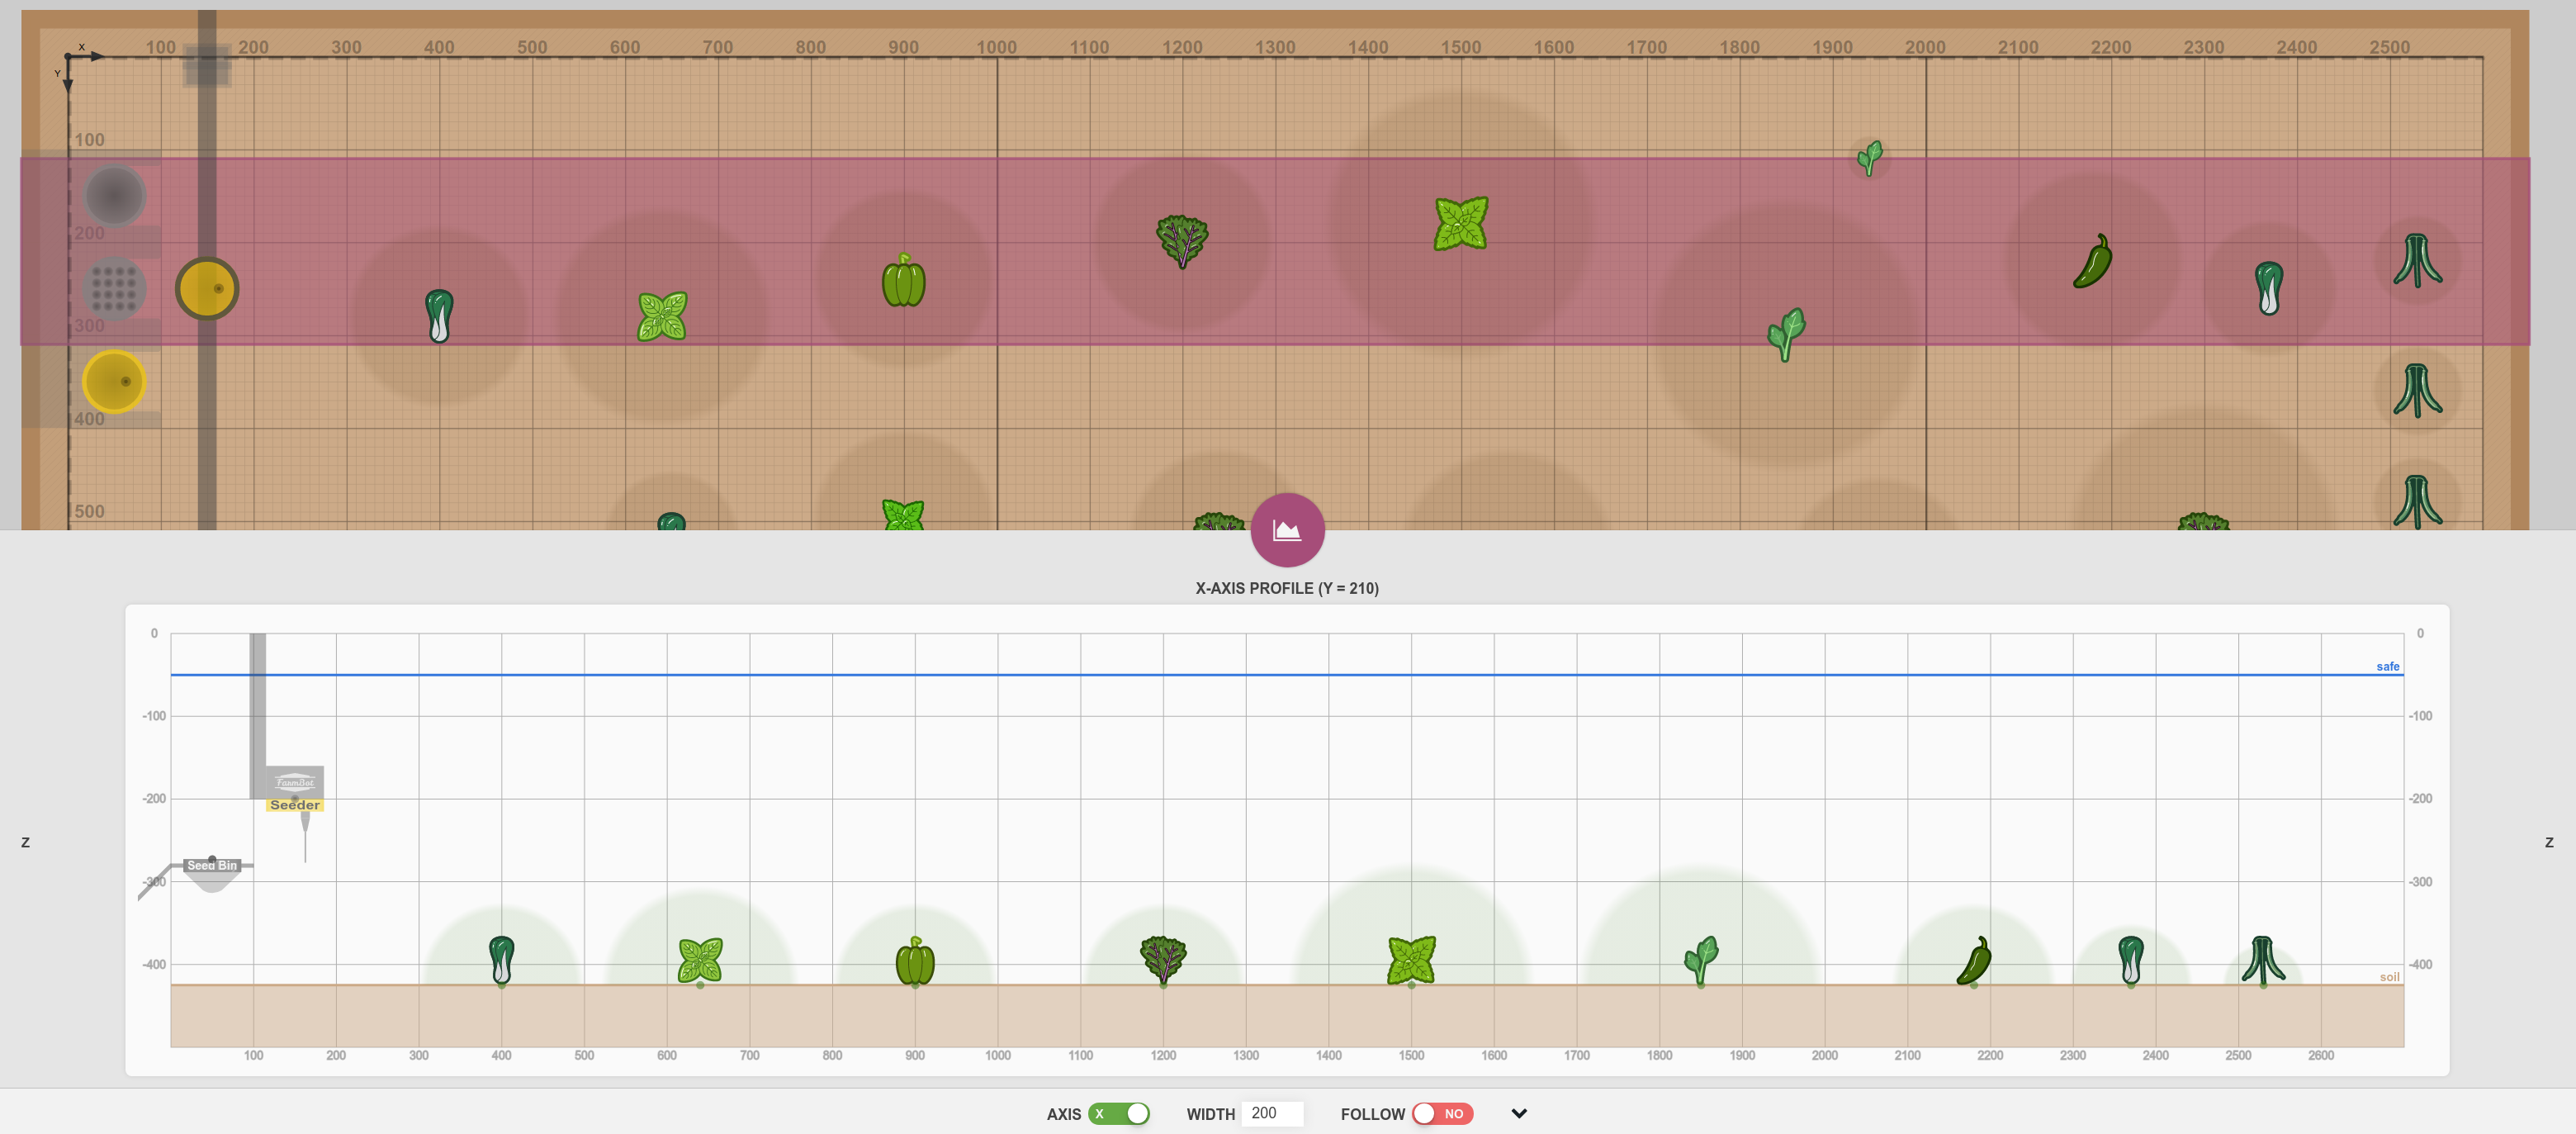This screenshot has width=2576, height=1134.
Task: Switch the profile AXIS toggle to Y
Action: [1122, 1113]
